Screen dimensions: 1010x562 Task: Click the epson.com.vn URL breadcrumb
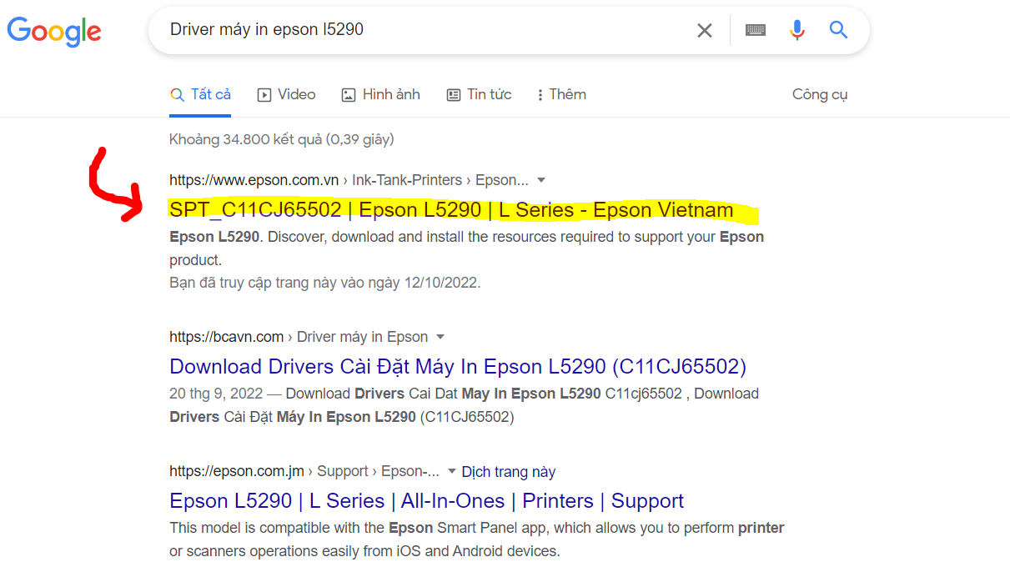point(254,180)
